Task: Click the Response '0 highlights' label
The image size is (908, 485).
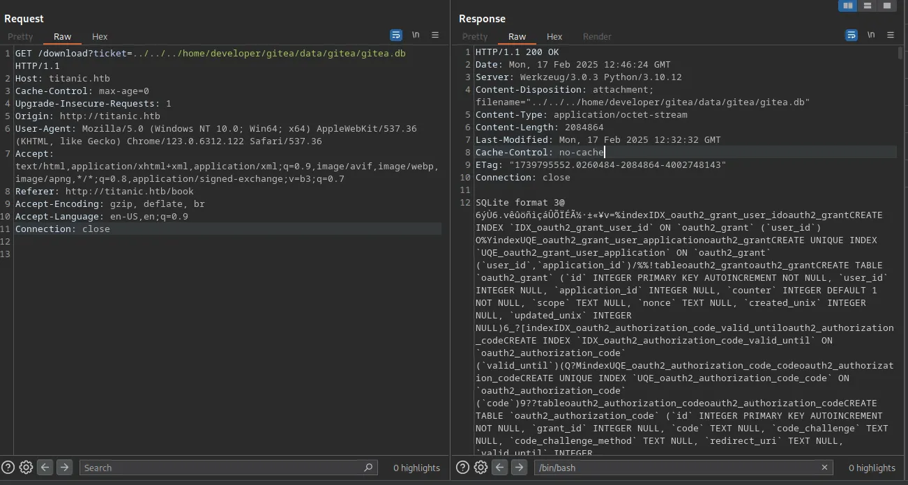Action: pyautogui.click(x=872, y=468)
